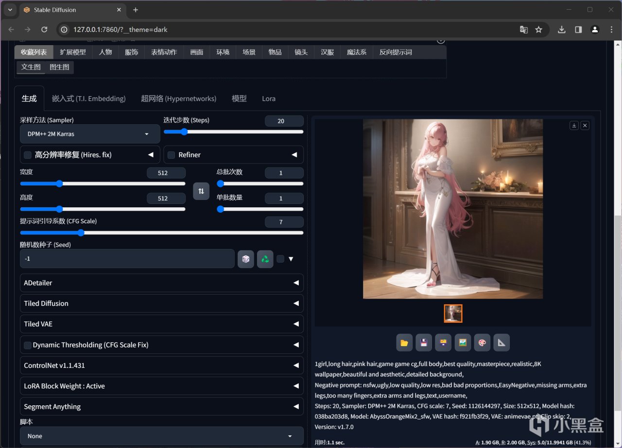Click the triangle ruler send-to-extras icon
Viewport: 622px width, 448px height.
[501, 343]
